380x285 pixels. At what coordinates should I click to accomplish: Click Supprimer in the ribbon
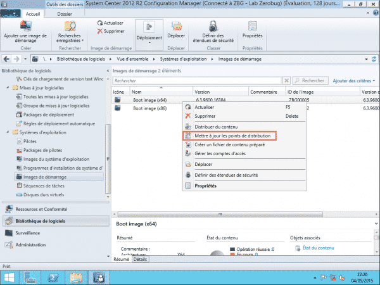111,31
